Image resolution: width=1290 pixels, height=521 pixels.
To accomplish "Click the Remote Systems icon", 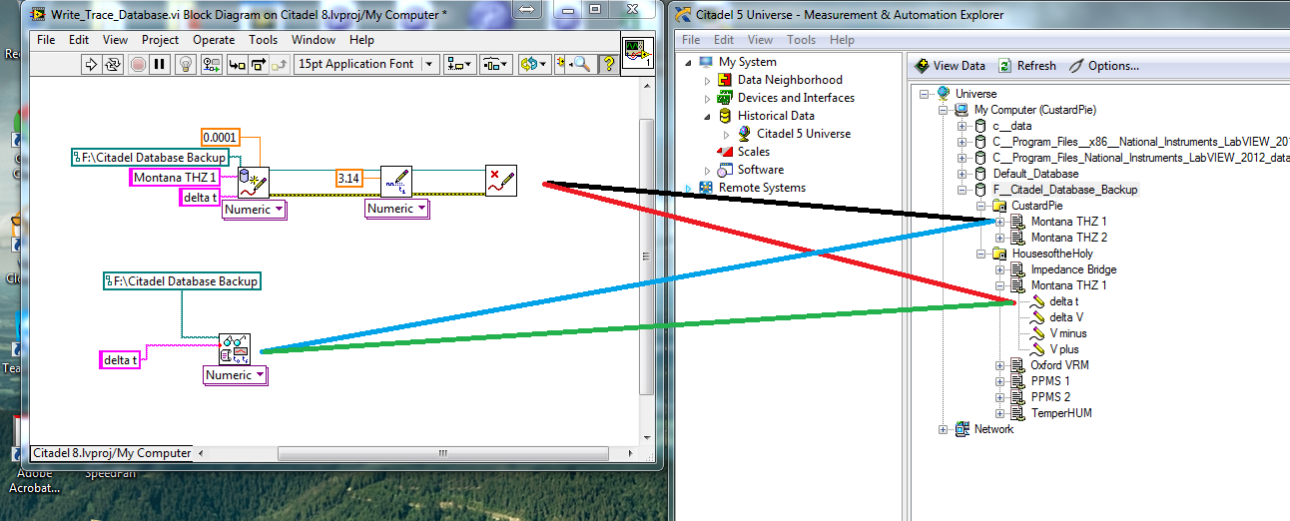I will click(x=708, y=188).
